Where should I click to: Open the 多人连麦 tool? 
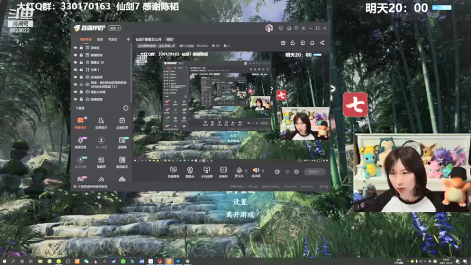[101, 143]
